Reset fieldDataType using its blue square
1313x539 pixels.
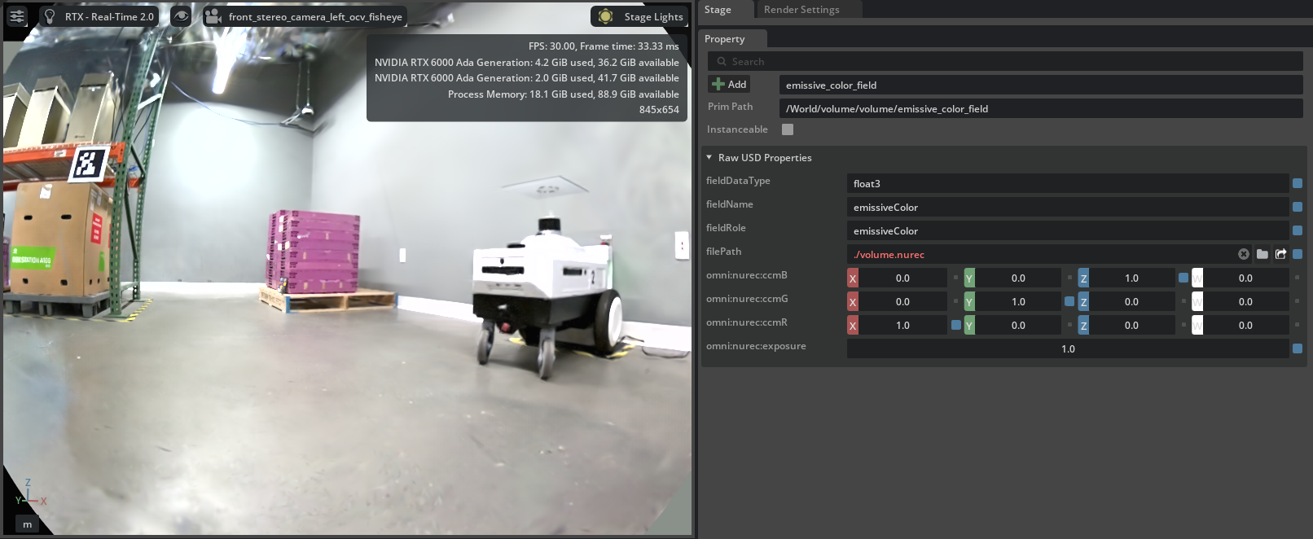click(x=1298, y=183)
